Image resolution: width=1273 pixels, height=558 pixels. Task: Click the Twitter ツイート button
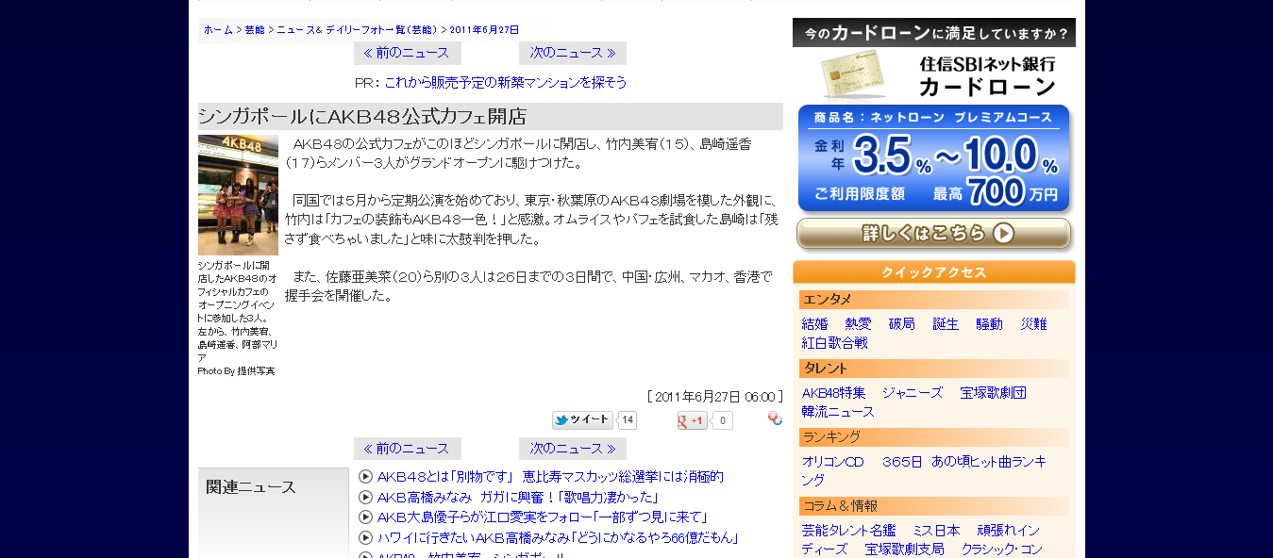581,420
